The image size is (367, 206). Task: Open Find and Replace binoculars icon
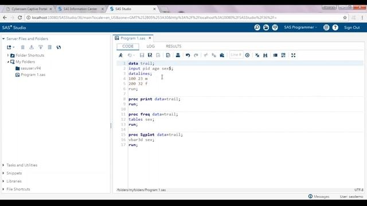coord(266,56)
